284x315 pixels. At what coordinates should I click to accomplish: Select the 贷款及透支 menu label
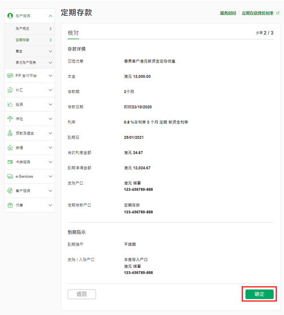click(x=24, y=133)
